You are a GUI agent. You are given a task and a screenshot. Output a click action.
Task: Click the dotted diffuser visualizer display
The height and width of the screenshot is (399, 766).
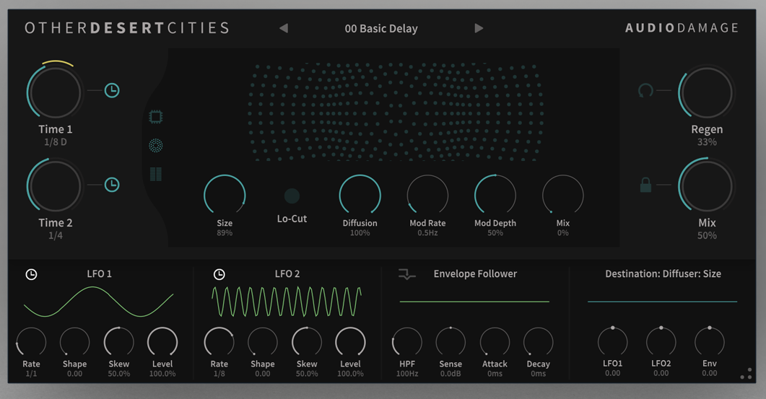click(x=396, y=112)
